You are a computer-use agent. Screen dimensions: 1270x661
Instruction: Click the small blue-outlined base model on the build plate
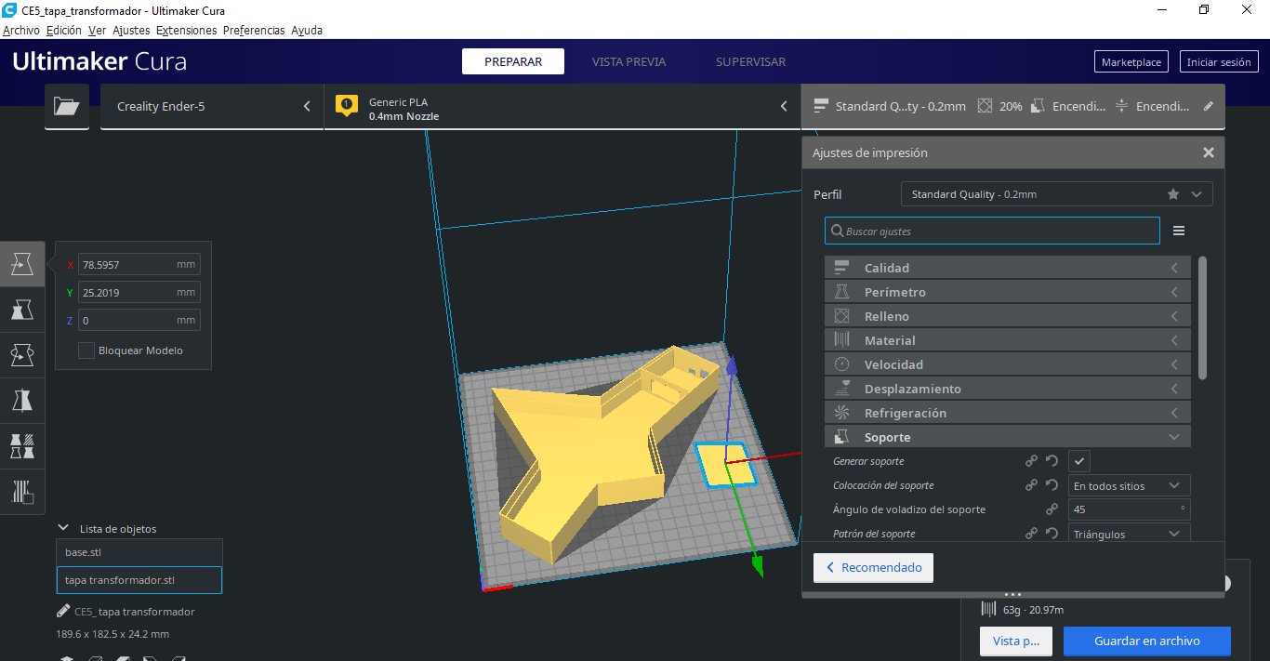tap(726, 464)
